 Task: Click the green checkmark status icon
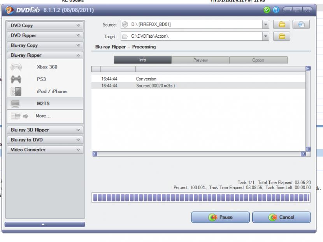[267, 10]
